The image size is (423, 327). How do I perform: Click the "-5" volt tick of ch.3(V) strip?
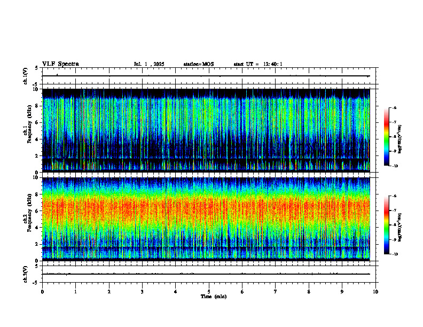pos(36,282)
